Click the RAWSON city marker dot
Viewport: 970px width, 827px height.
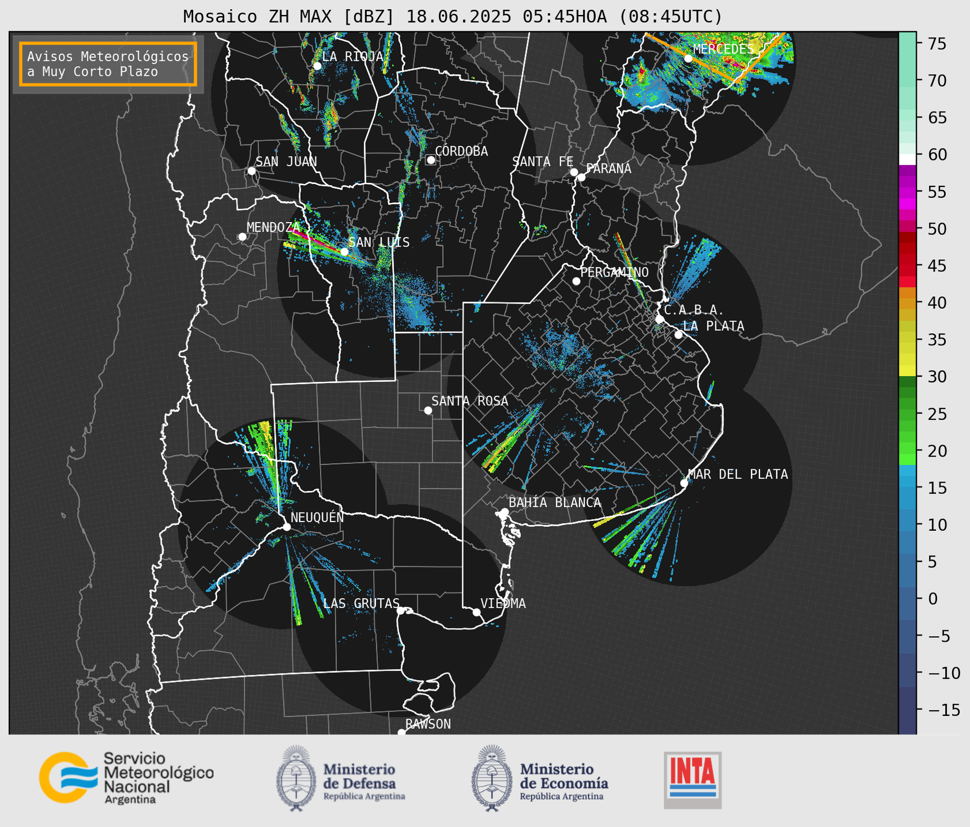[x=401, y=733]
